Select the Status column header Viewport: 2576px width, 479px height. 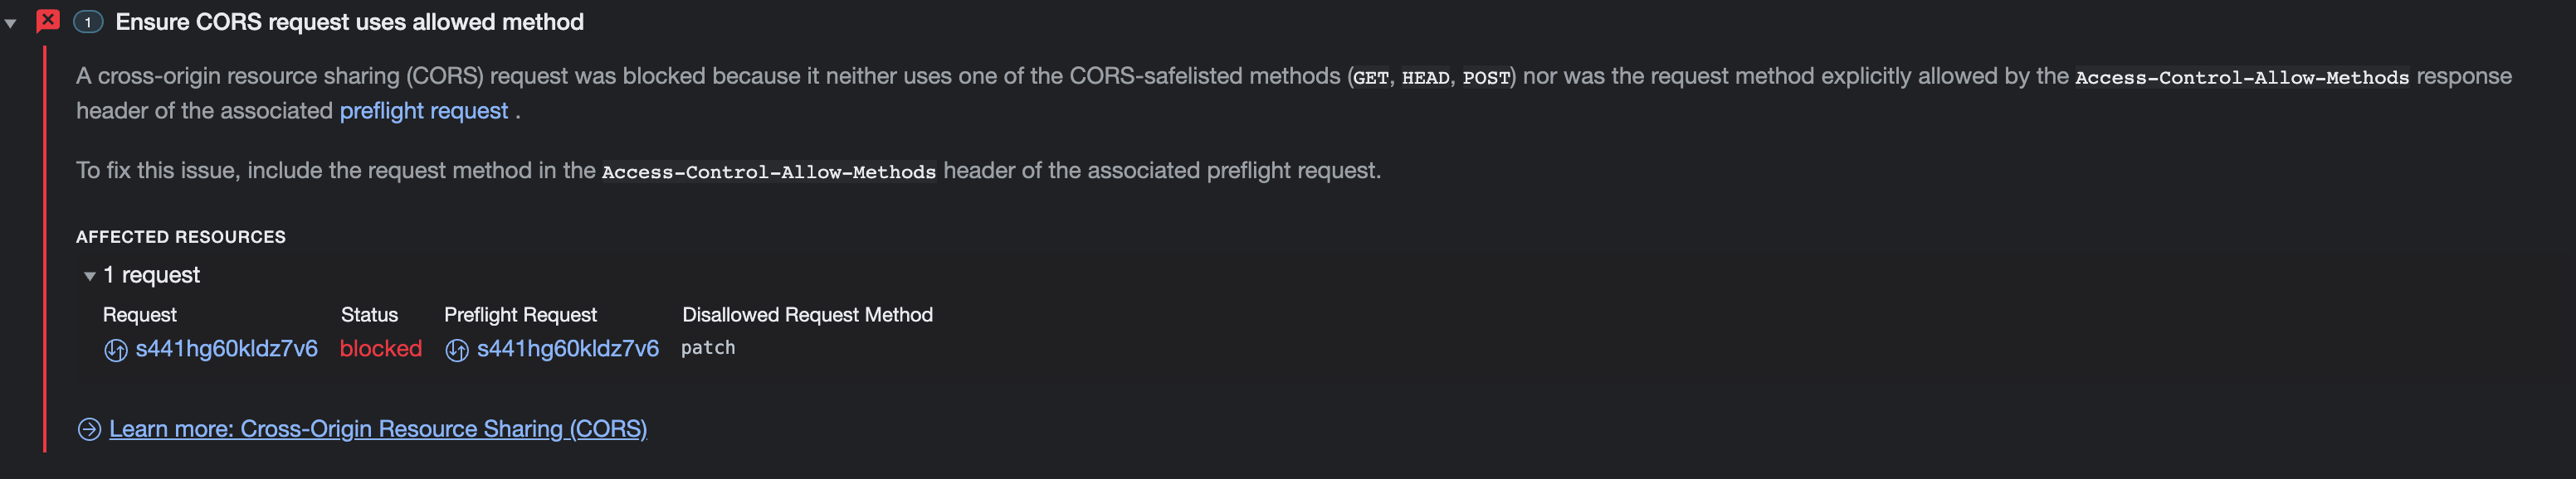[x=369, y=314]
